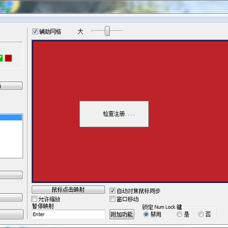
Task: Click the red mapping preview area
Action: 130,111
